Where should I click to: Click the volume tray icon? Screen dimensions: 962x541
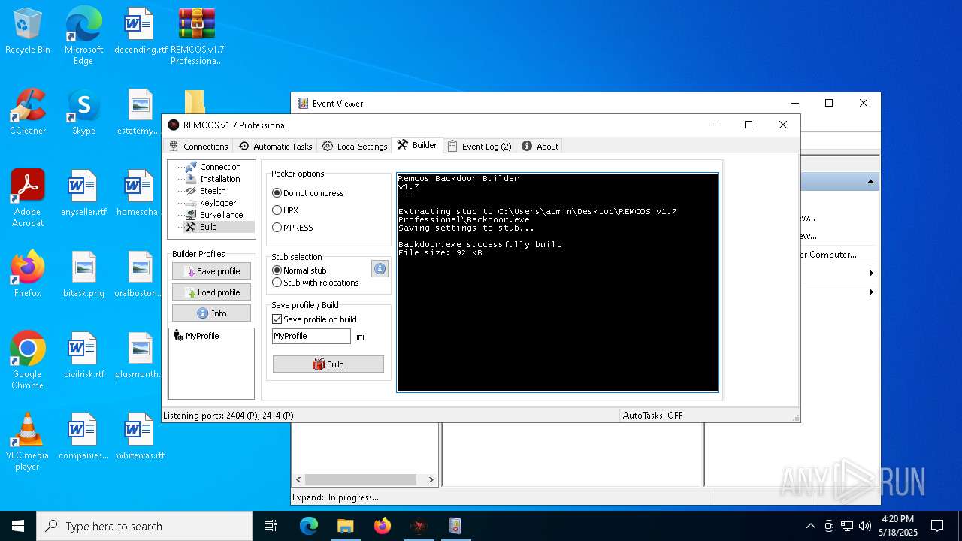coord(864,526)
